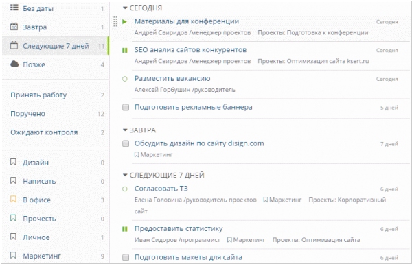Click 'Андрей Свиридов' under 'Материалы для конференции'
The height and width of the screenshot is (264, 412).
(161, 32)
